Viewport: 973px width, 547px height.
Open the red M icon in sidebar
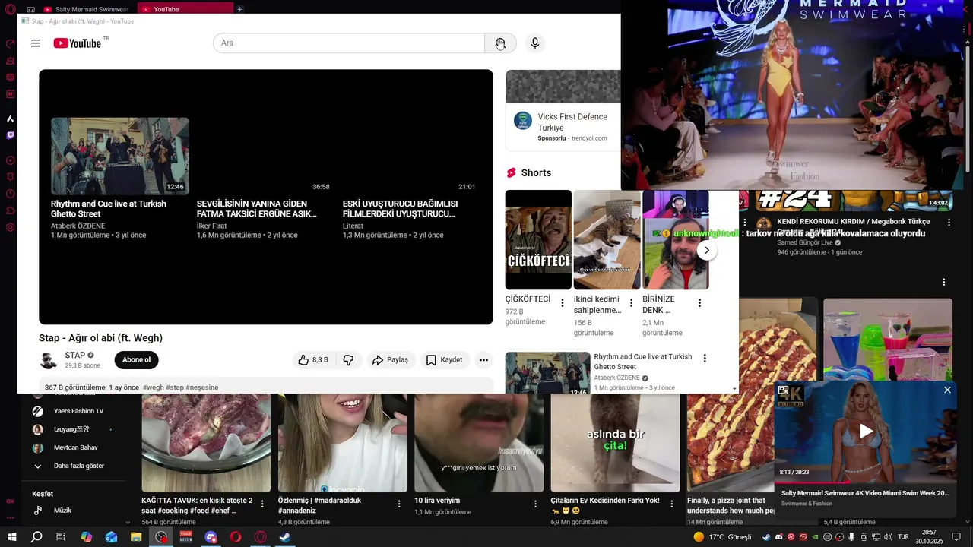point(11,94)
